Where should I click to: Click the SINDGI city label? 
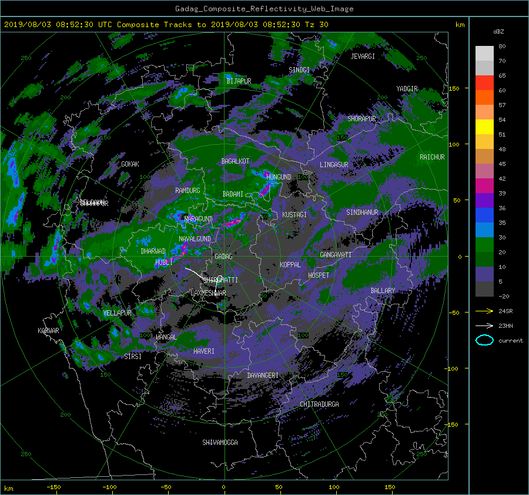(x=299, y=69)
